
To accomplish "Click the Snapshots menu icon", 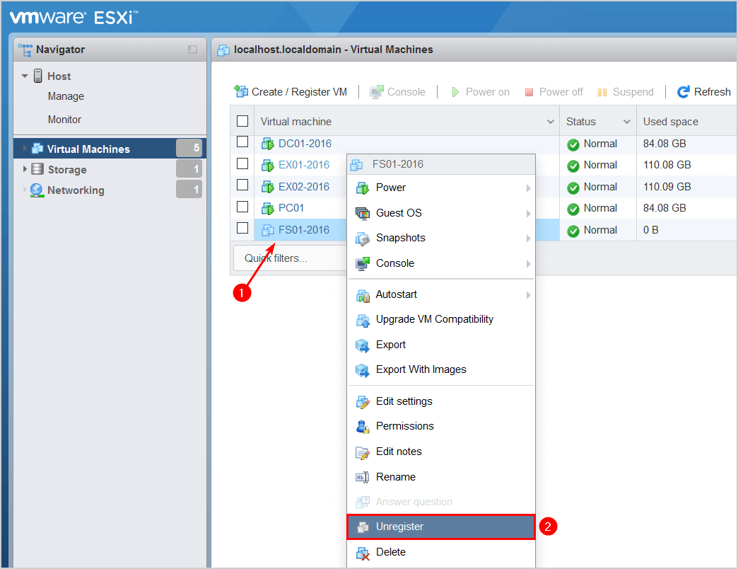I will click(x=363, y=238).
